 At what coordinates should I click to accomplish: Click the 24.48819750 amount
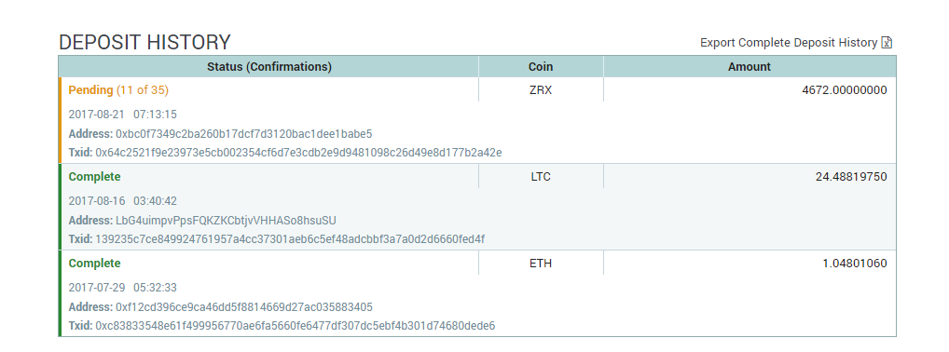851,177
